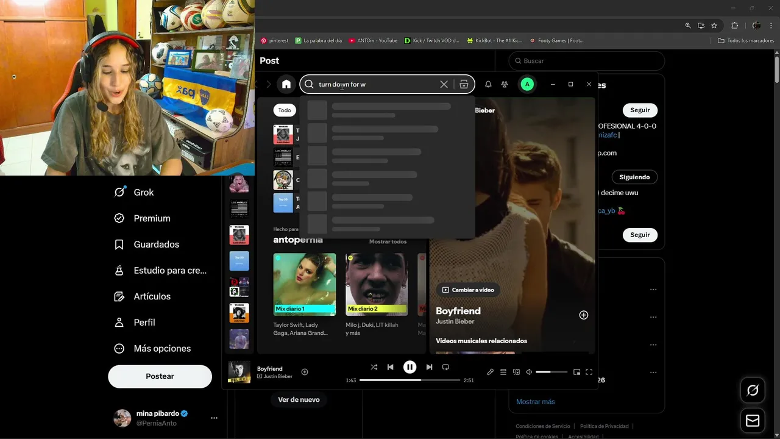Add track to liked songs in player bar
This screenshot has height=439, width=780.
305,372
